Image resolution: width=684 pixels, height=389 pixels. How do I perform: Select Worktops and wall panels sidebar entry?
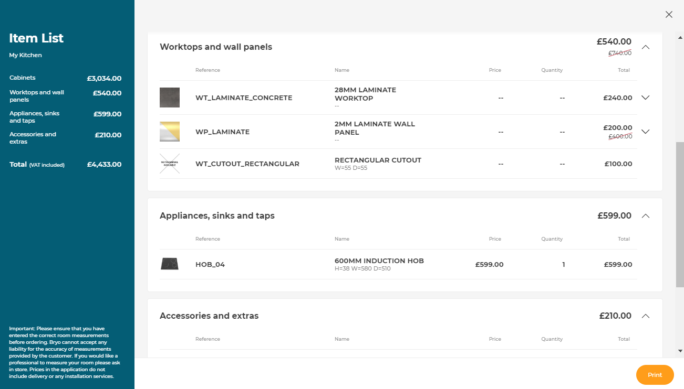click(37, 96)
